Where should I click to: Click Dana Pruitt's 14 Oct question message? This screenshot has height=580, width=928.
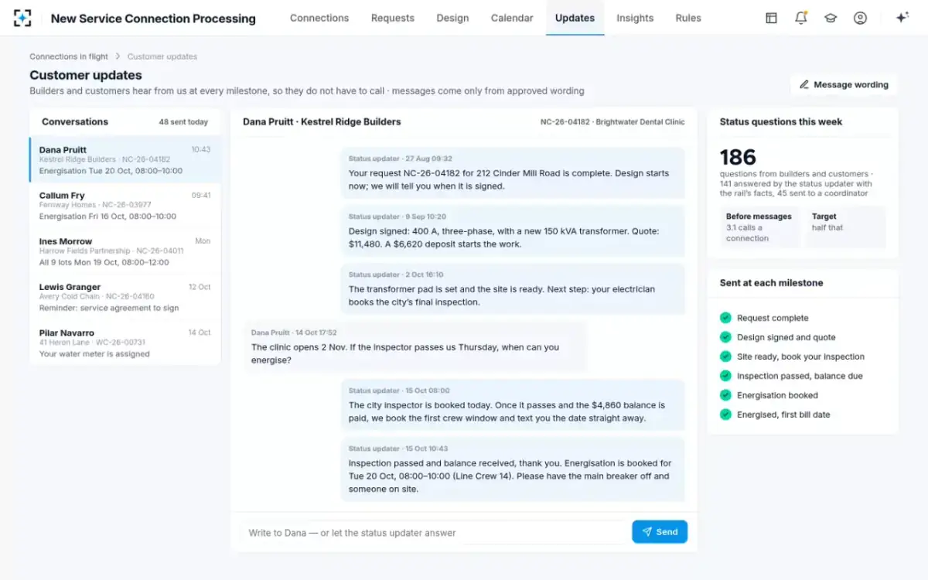pyautogui.click(x=415, y=347)
